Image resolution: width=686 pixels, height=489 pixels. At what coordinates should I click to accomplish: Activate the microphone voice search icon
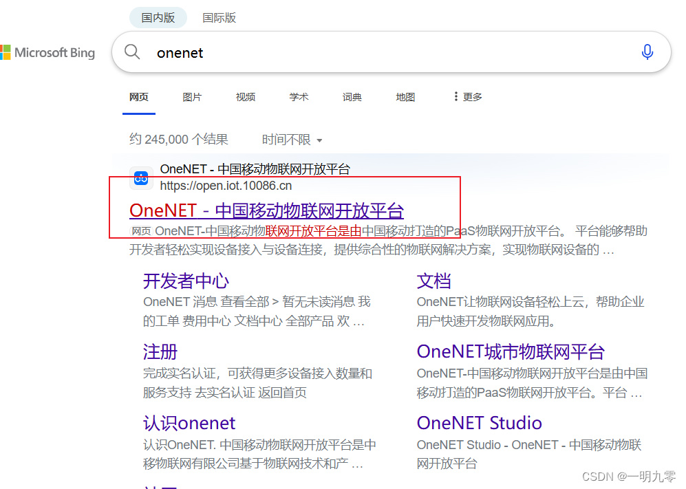click(x=647, y=52)
